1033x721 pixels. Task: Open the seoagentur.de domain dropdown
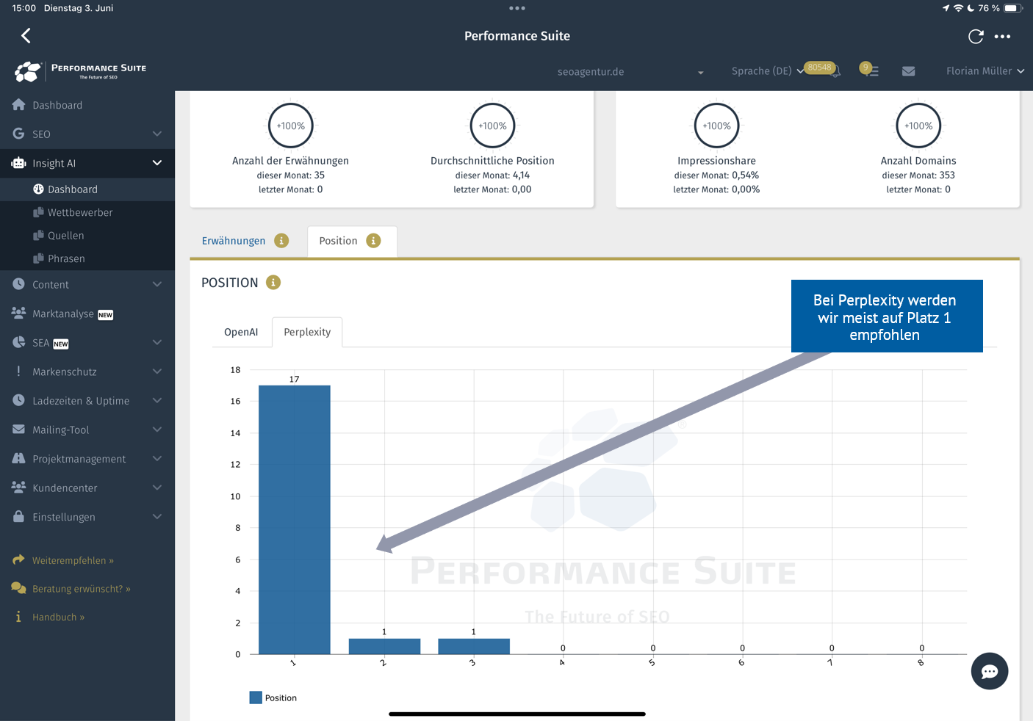point(630,72)
